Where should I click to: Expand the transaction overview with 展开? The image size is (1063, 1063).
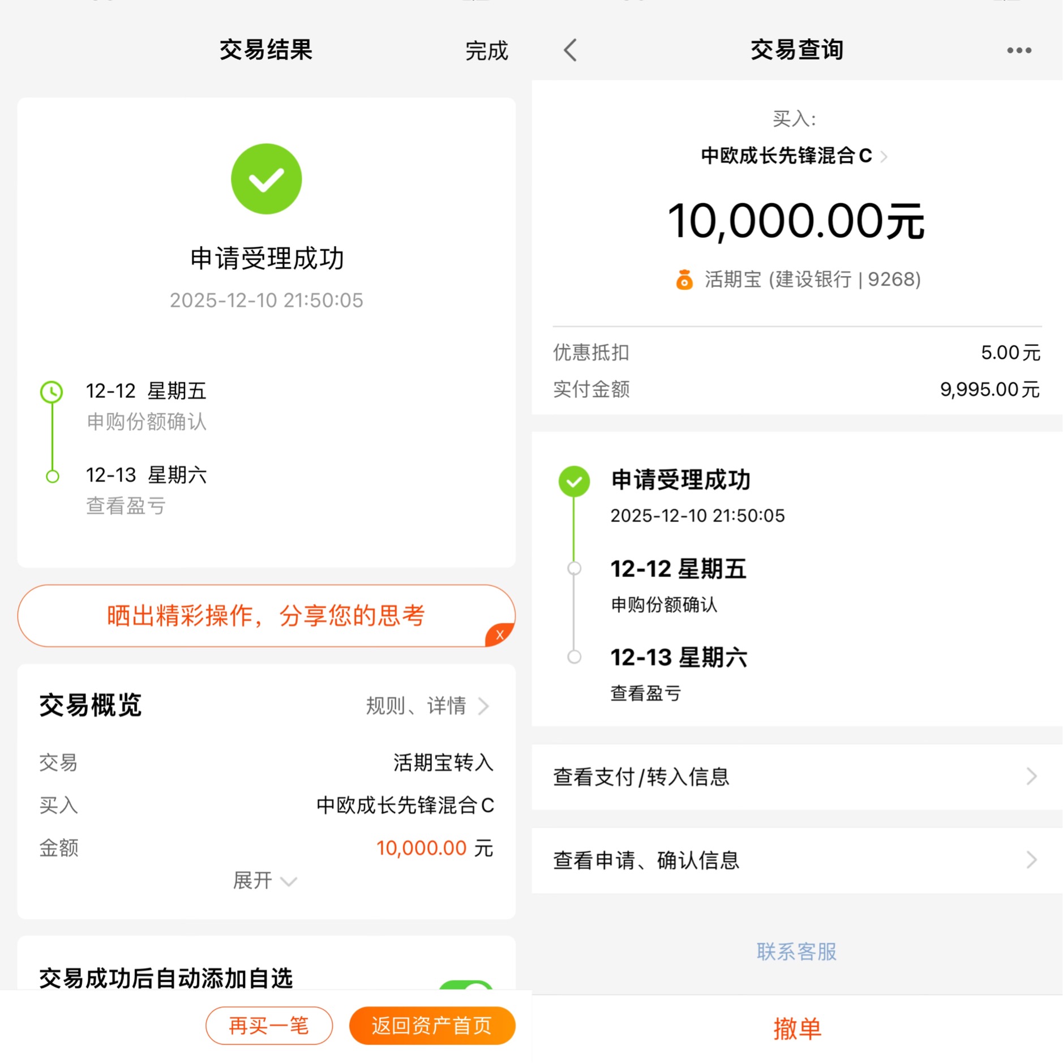[265, 880]
